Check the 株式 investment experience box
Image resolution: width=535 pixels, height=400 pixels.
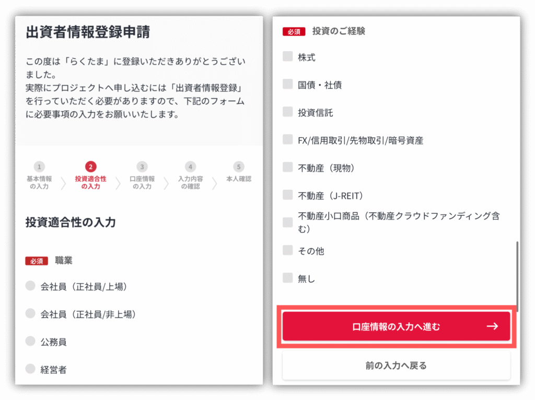tap(288, 56)
